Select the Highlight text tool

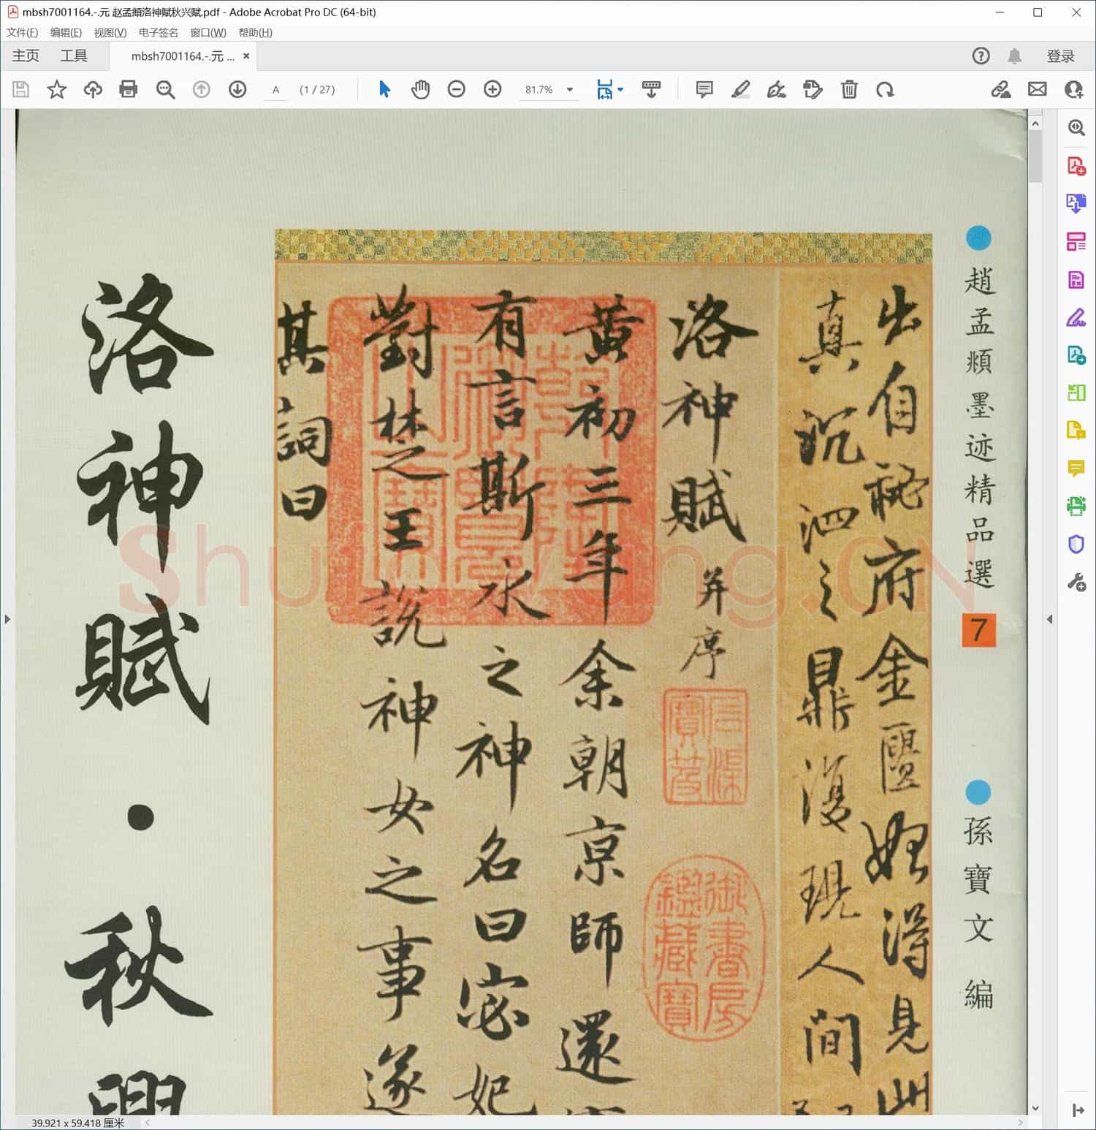740,89
